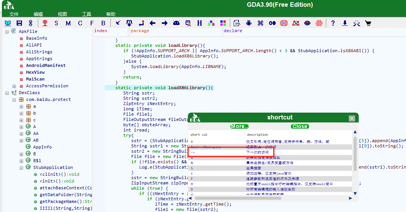The height and width of the screenshot is (212, 406).
Task: Close the shortcut dialog with the X
Action: pos(352,118)
